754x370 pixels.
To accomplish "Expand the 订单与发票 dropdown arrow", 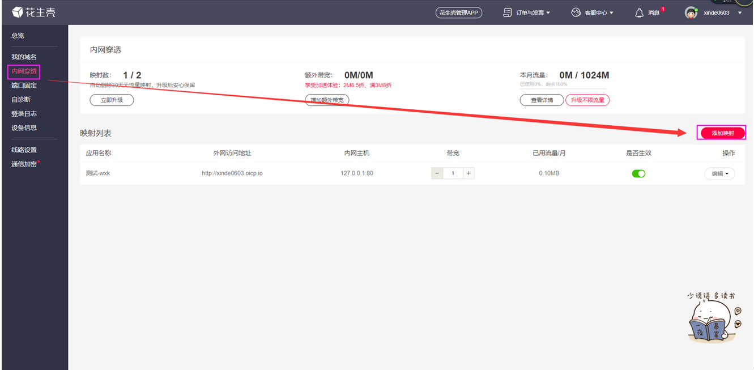I will 548,12.
